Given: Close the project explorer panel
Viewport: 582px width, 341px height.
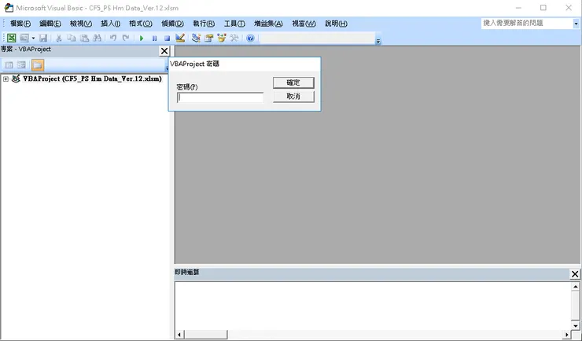Looking at the screenshot, I should (164, 51).
